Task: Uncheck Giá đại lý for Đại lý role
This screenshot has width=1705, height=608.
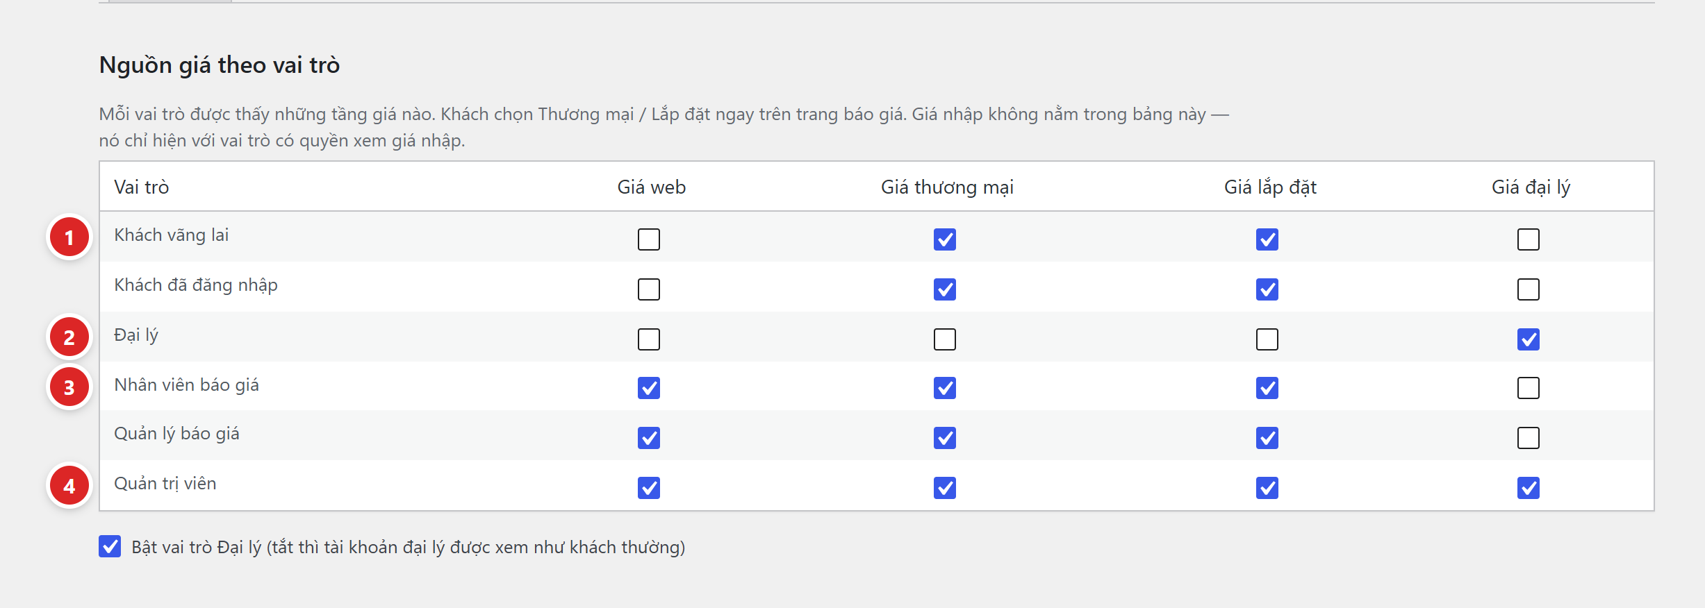Action: [x=1529, y=339]
